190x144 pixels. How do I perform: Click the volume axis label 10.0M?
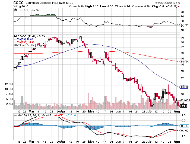click(9, 89)
